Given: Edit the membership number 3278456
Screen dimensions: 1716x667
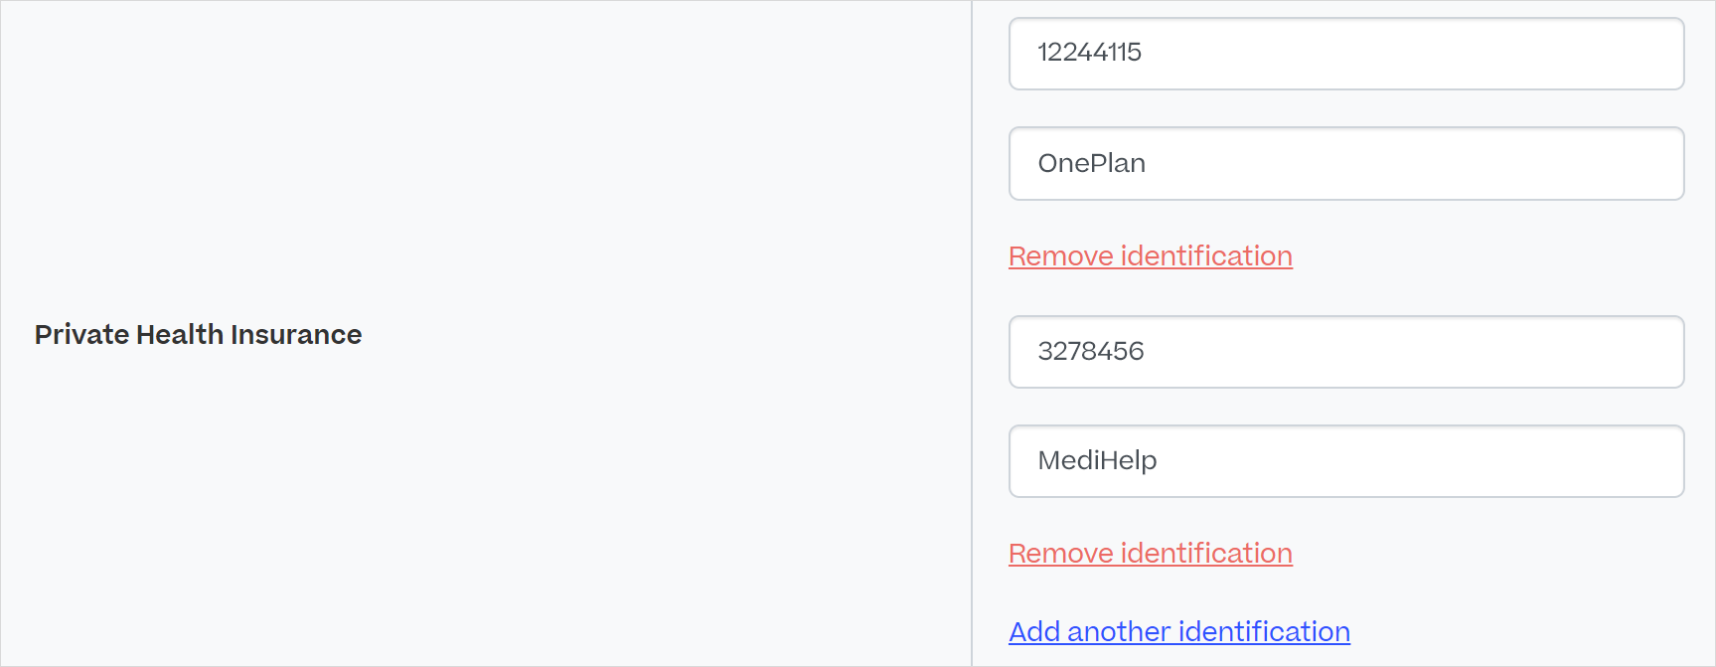Looking at the screenshot, I should pyautogui.click(x=1346, y=352).
